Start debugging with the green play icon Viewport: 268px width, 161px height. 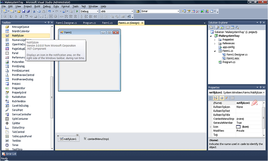77,11
